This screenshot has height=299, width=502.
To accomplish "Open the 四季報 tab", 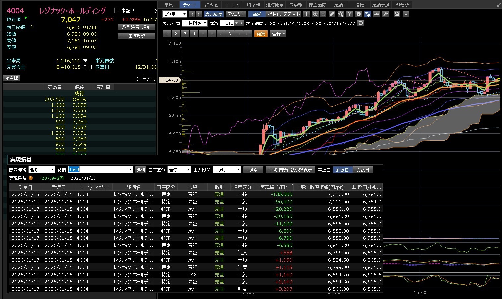I will [295, 5].
